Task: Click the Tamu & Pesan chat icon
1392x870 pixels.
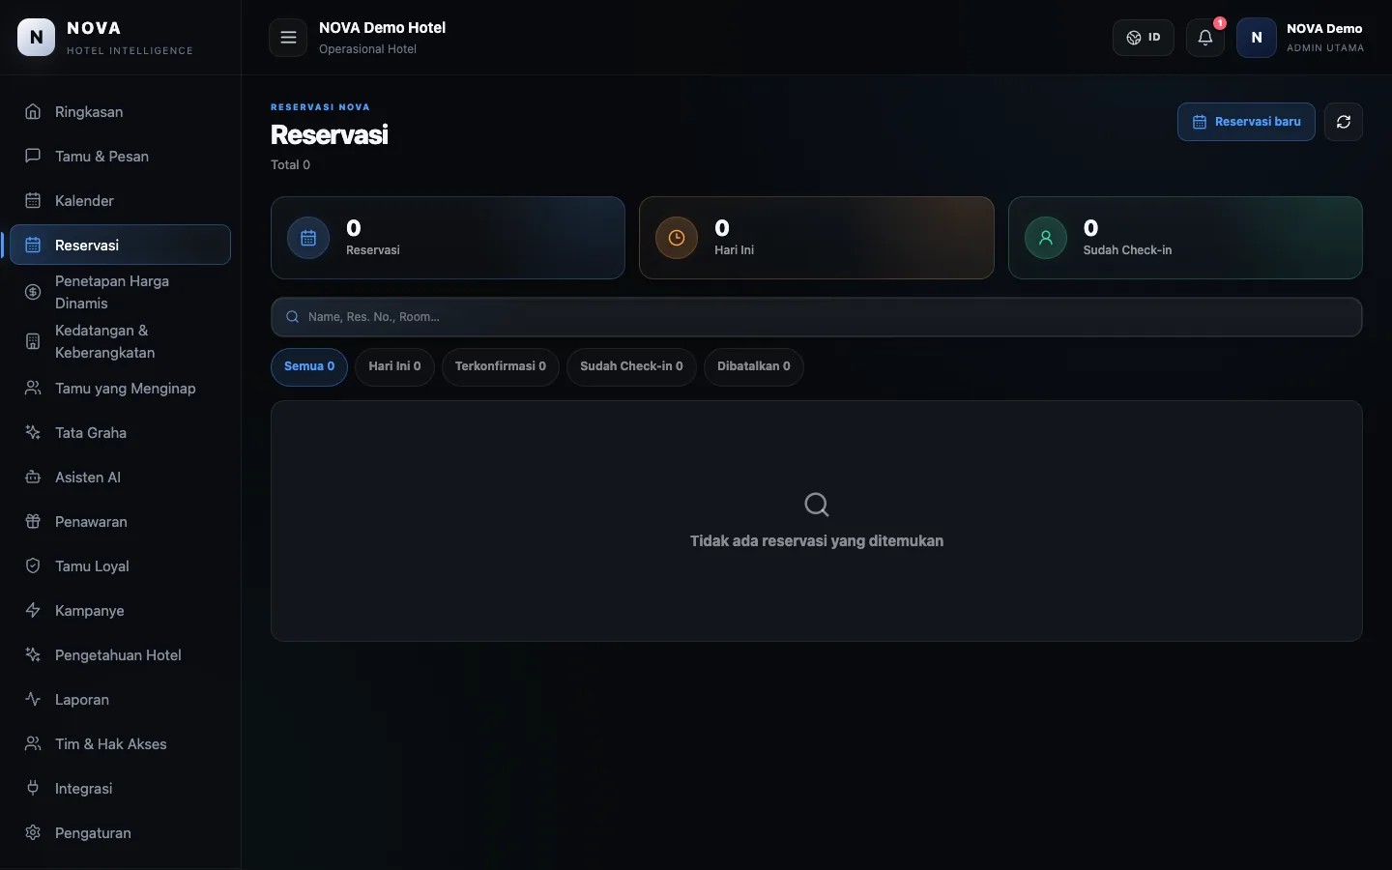Action: [x=33, y=156]
